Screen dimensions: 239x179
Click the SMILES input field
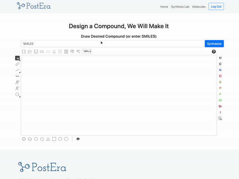(112, 44)
